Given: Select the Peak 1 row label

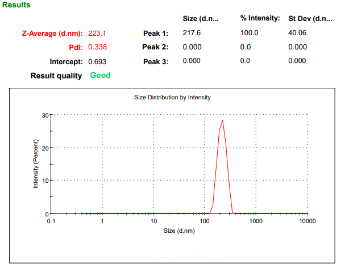Looking at the screenshot, I should coord(155,33).
